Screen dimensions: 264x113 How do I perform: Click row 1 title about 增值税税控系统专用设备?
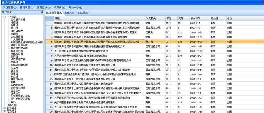(99, 23)
